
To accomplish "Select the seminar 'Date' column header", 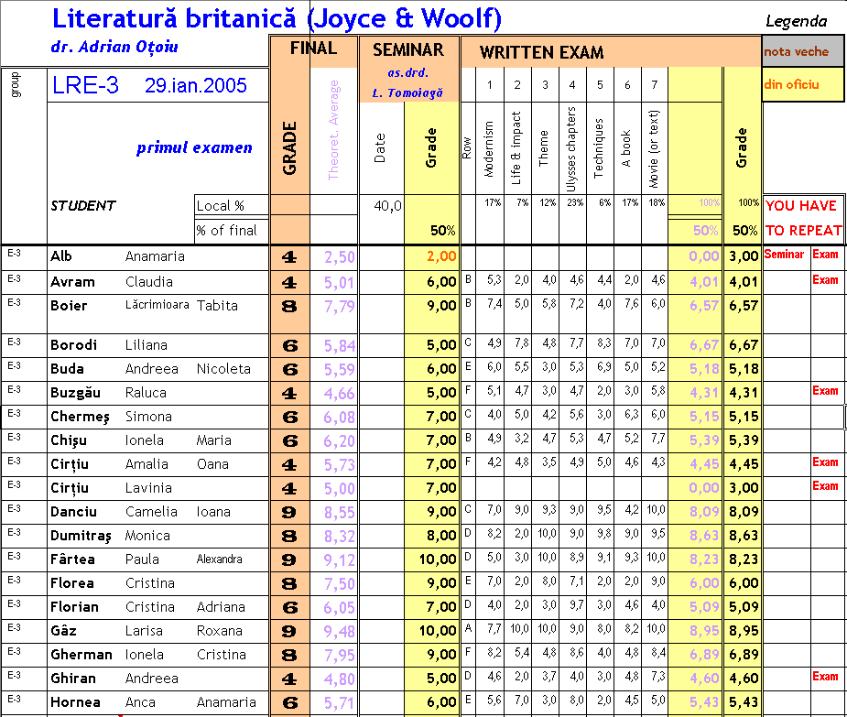I will point(380,148).
